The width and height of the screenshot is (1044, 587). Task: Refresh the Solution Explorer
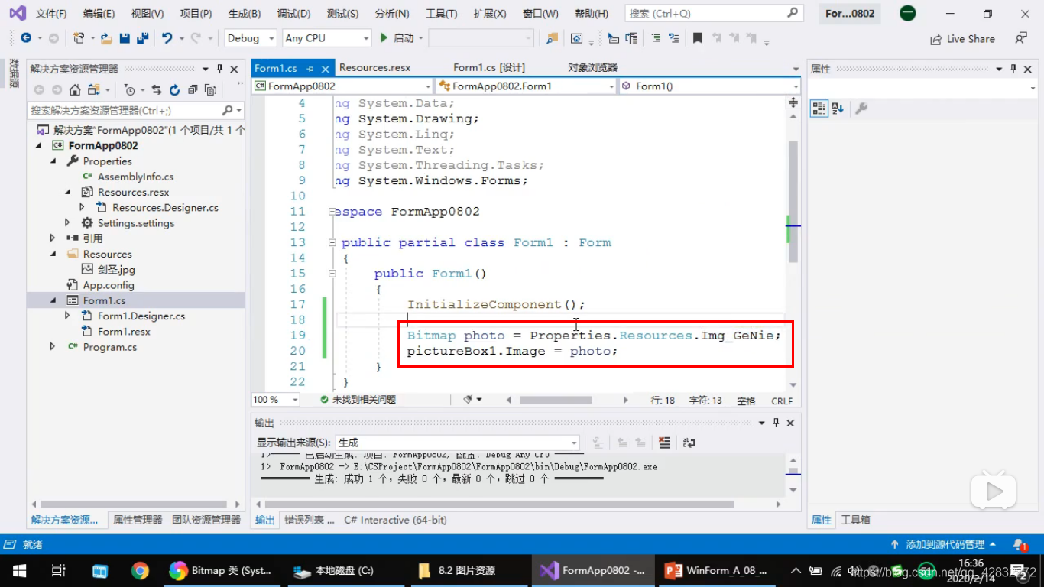point(174,90)
